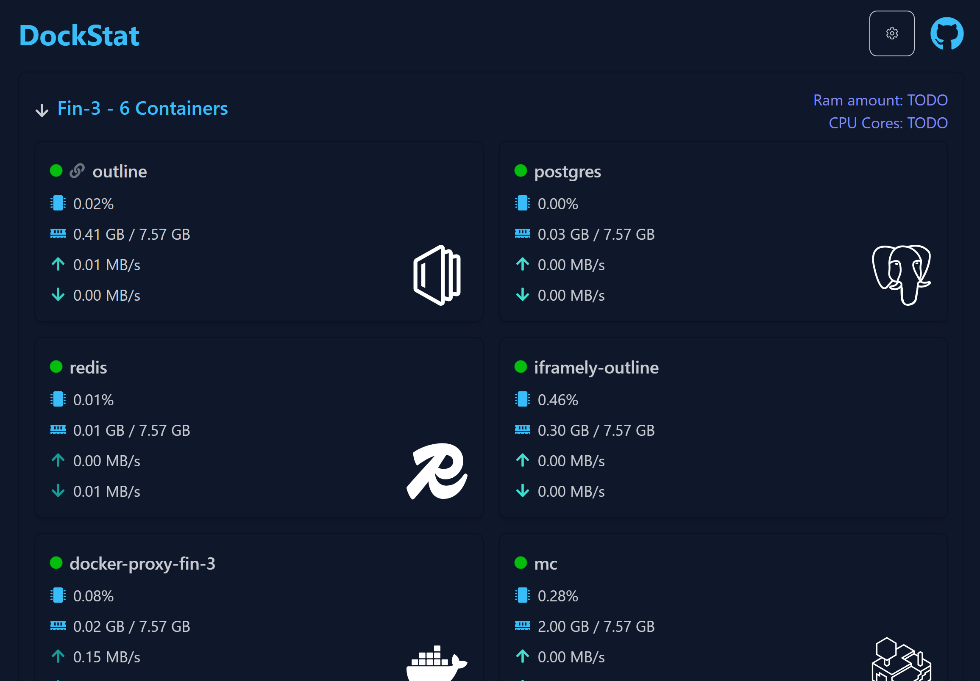Click the DockStat title logo
The width and height of the screenshot is (980, 681).
79,35
